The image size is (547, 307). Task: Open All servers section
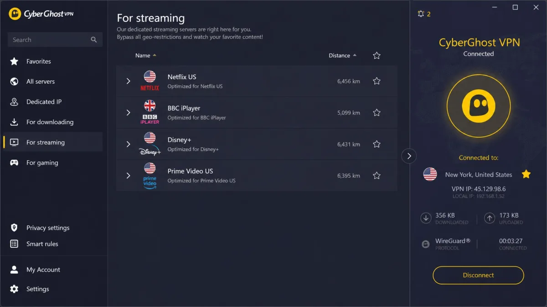pyautogui.click(x=53, y=81)
